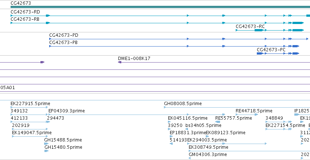The image size is (310, 160).
Task: Select protein CG42673-PC label
Action: (x=271, y=50)
